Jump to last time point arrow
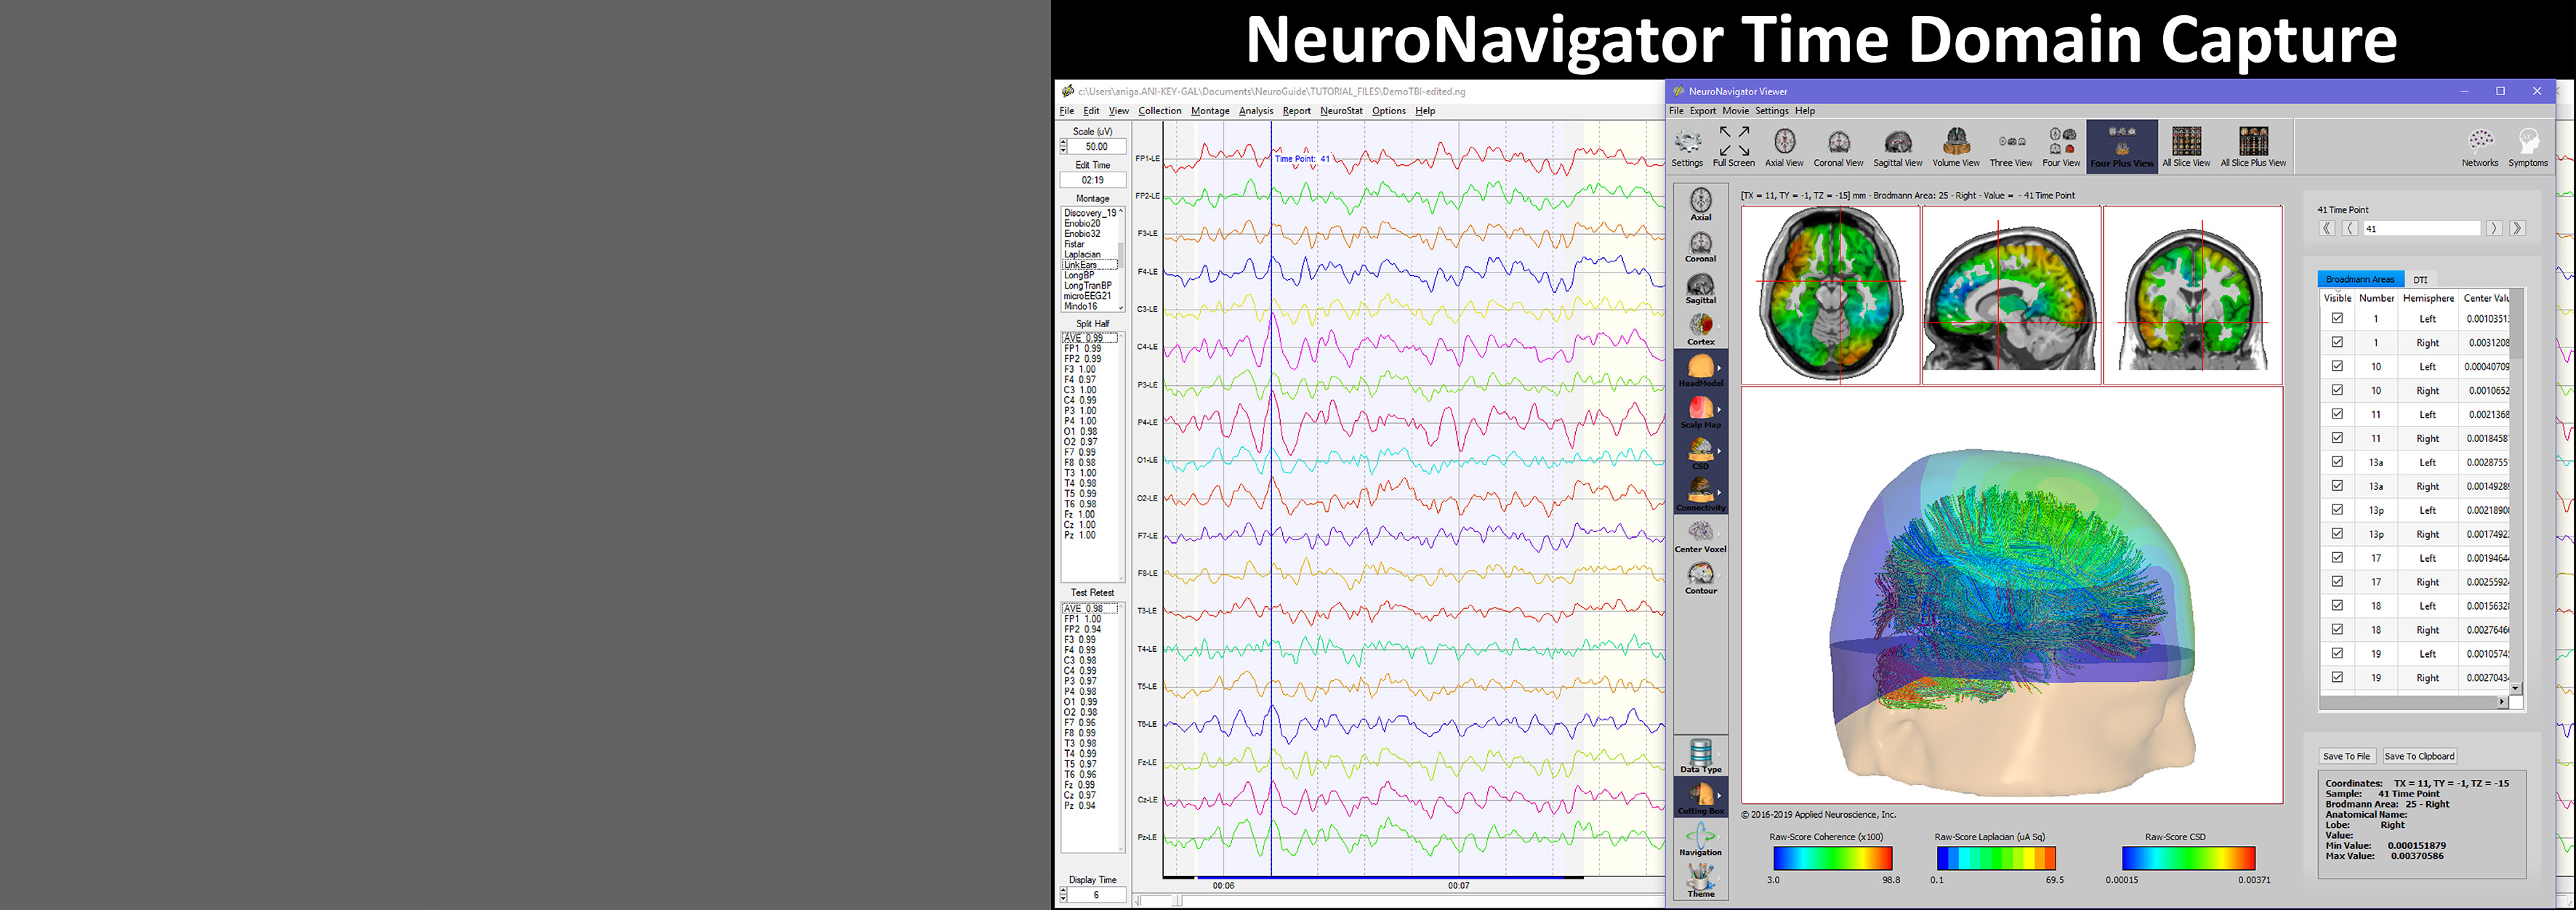 (2517, 228)
